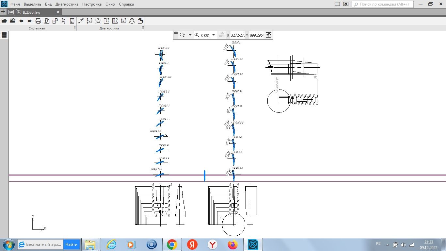446x251 pixels.
Task: Toggle the coordinate rounding icon after Y field
Action: 268,35
